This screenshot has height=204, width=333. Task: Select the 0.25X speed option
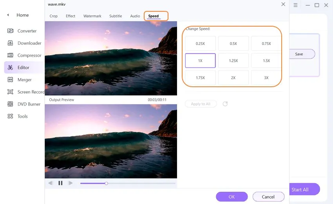pyautogui.click(x=200, y=44)
